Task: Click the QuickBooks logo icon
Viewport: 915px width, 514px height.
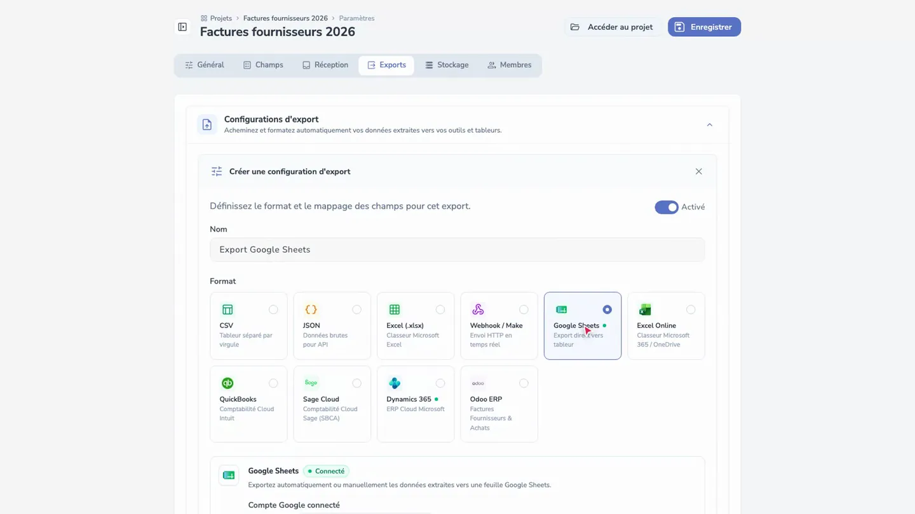Action: tap(227, 383)
